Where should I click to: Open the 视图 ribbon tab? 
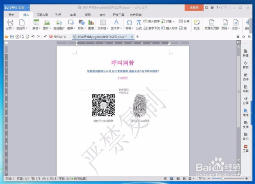pyautogui.click(x=88, y=15)
